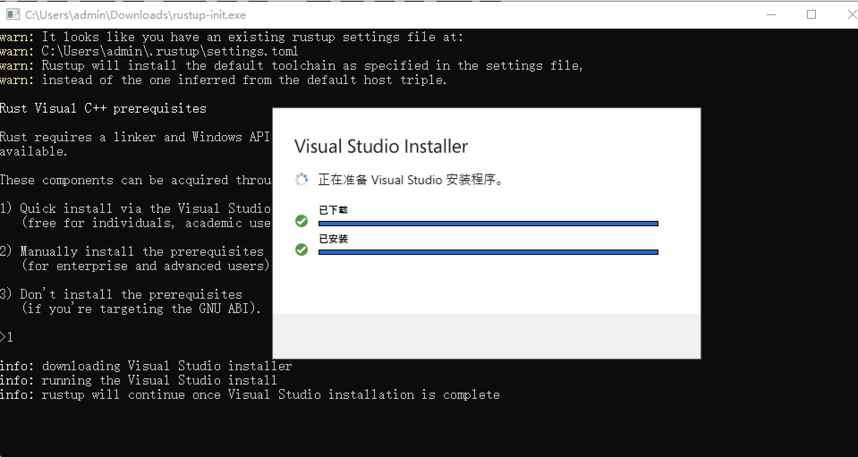The height and width of the screenshot is (457, 858).
Task: Click the 'existing rustup settings file' warning line
Action: [x=232, y=37]
